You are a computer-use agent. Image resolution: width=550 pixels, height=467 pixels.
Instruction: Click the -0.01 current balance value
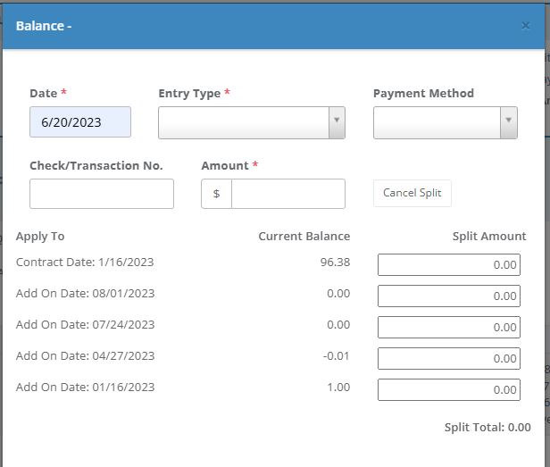point(336,355)
